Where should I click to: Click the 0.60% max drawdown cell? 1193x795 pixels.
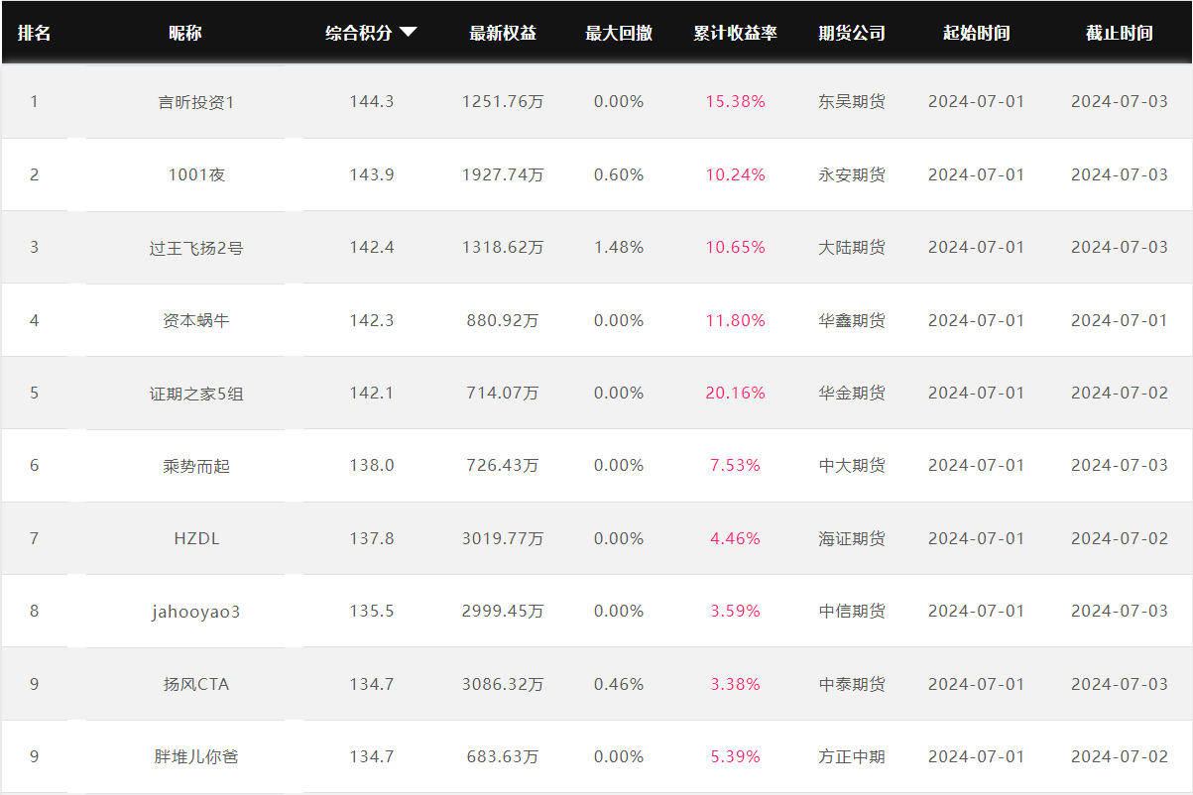pos(619,174)
